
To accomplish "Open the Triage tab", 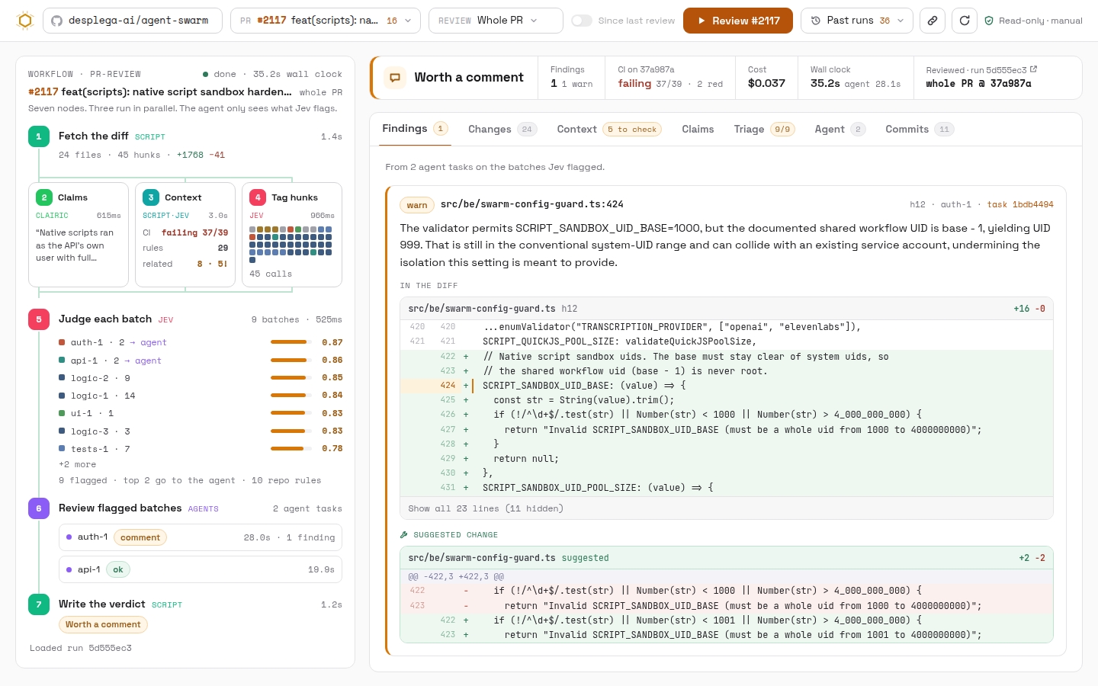I will pos(764,130).
